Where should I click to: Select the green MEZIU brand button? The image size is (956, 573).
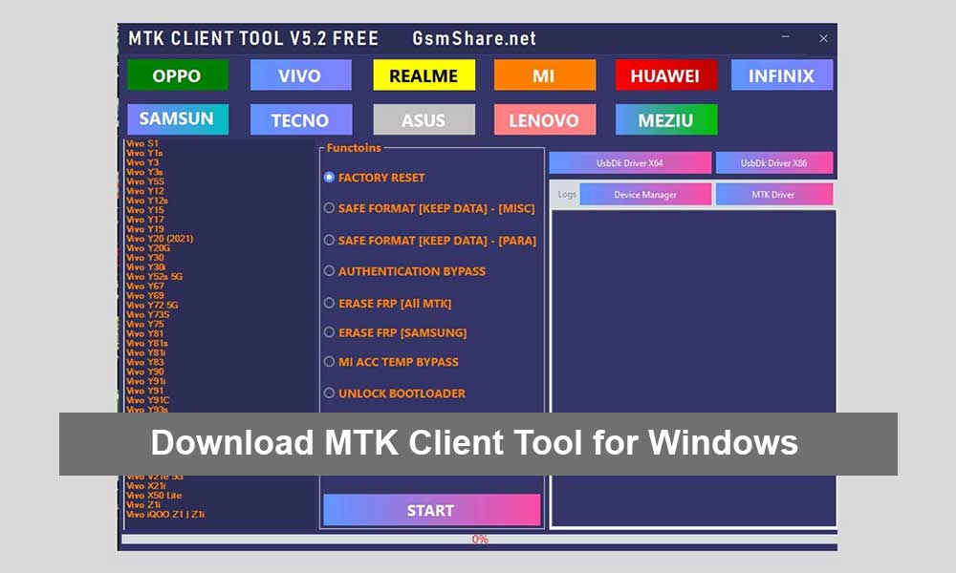[x=665, y=119]
